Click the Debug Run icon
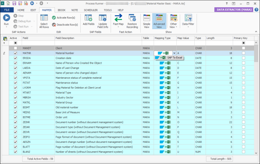This screenshot has width=260, height=164. (15, 21)
